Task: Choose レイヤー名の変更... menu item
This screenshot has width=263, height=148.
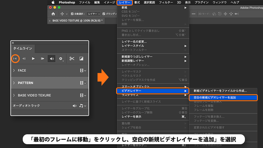Action: [153, 42]
